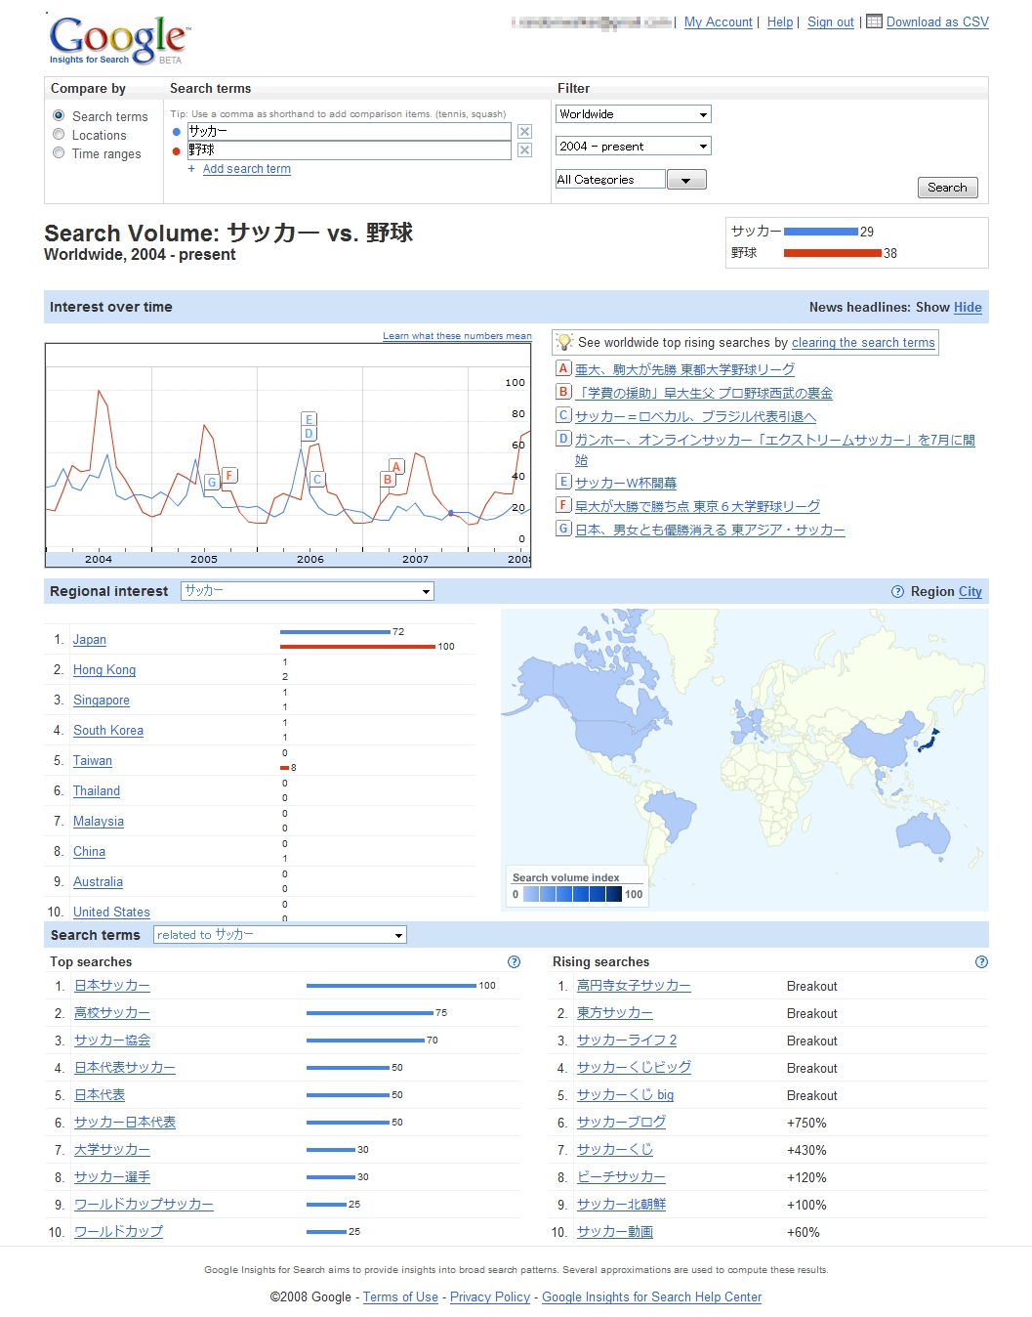Click Add search term link

[x=247, y=169]
